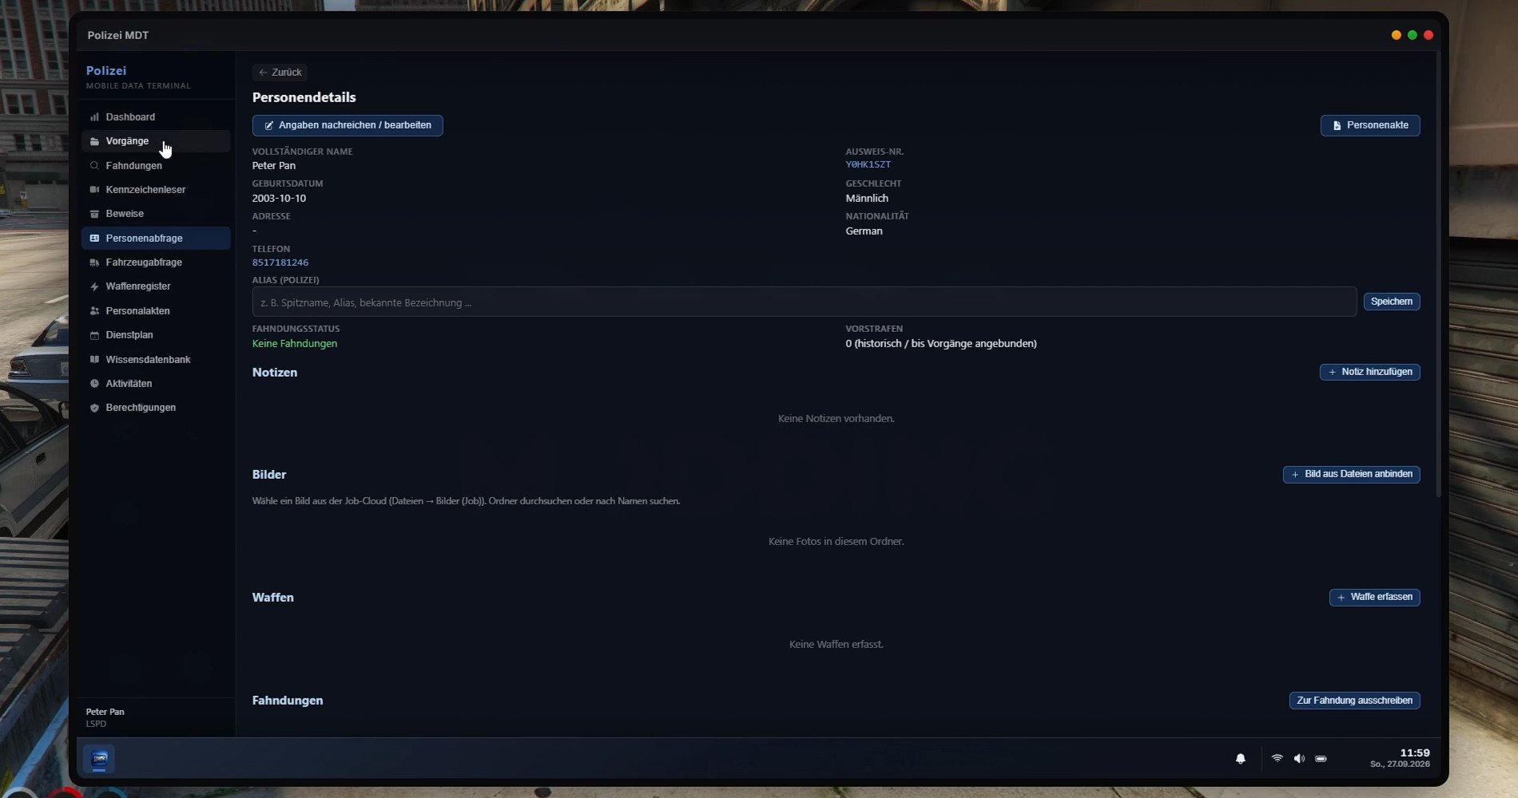This screenshot has height=798, width=1518.
Task: Click the Fahrzeugabfrage truck icon
Action: click(x=94, y=263)
